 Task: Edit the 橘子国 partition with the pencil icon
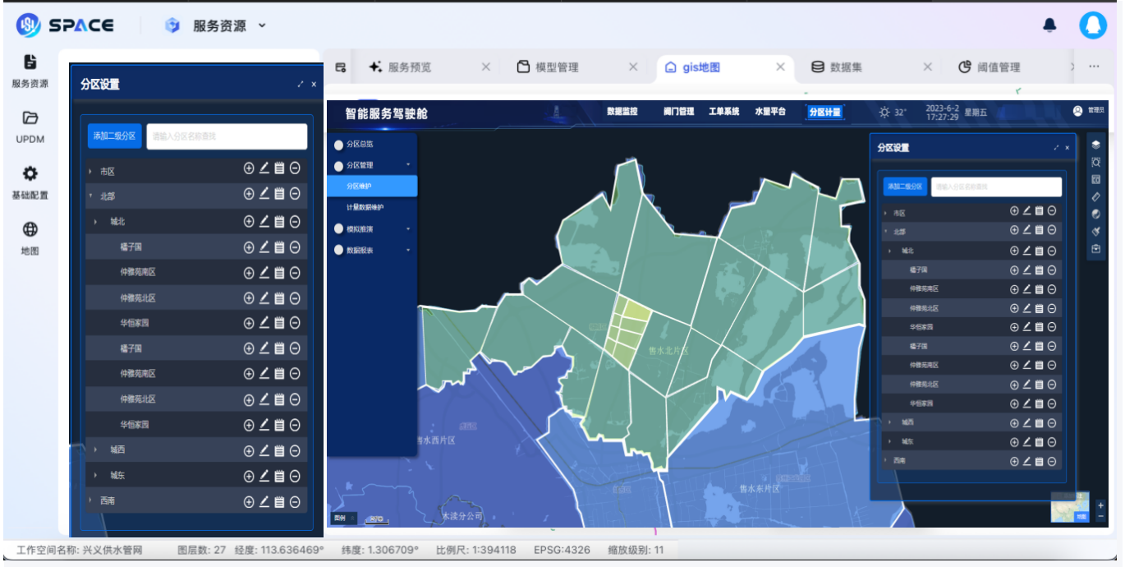pyautogui.click(x=264, y=247)
